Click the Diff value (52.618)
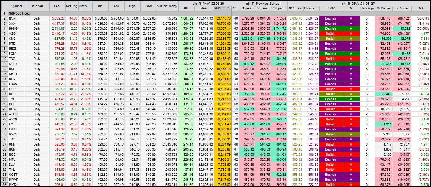 (x=420, y=18)
